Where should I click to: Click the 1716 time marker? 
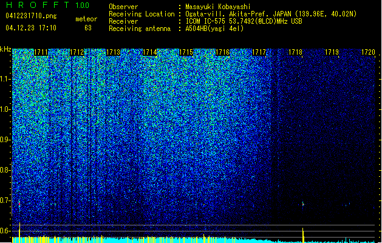[222, 52]
